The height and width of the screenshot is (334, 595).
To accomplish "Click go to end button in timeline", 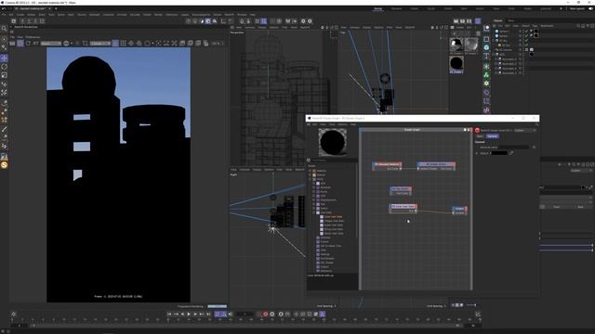I will pos(208,314).
